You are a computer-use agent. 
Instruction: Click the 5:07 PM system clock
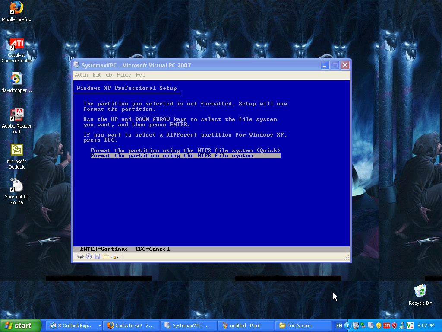point(426,326)
